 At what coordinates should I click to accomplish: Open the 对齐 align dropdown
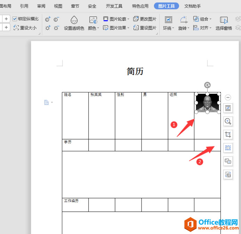click(202, 28)
